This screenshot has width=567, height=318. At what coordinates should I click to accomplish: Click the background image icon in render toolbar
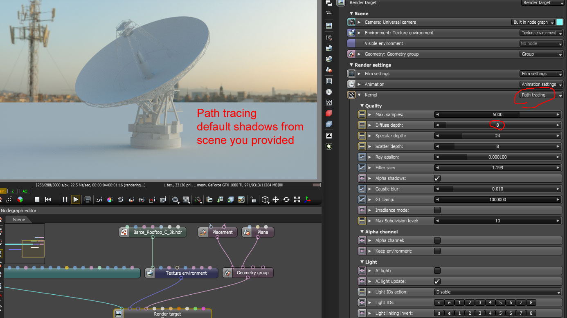pos(241,200)
